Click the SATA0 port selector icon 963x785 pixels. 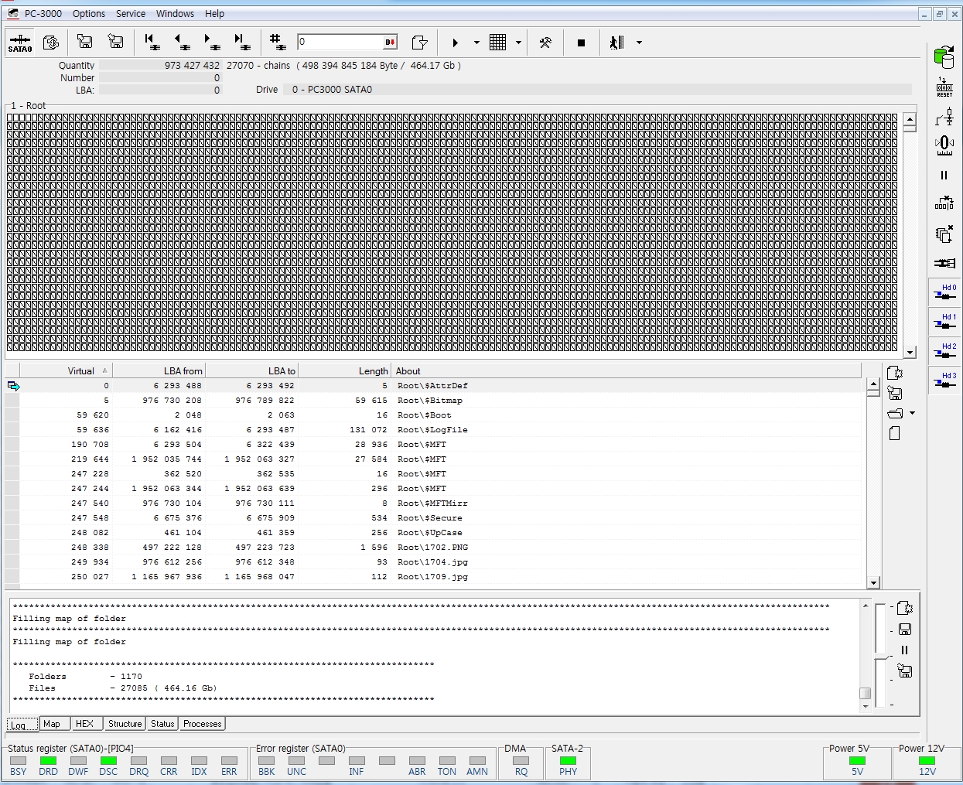click(x=20, y=43)
